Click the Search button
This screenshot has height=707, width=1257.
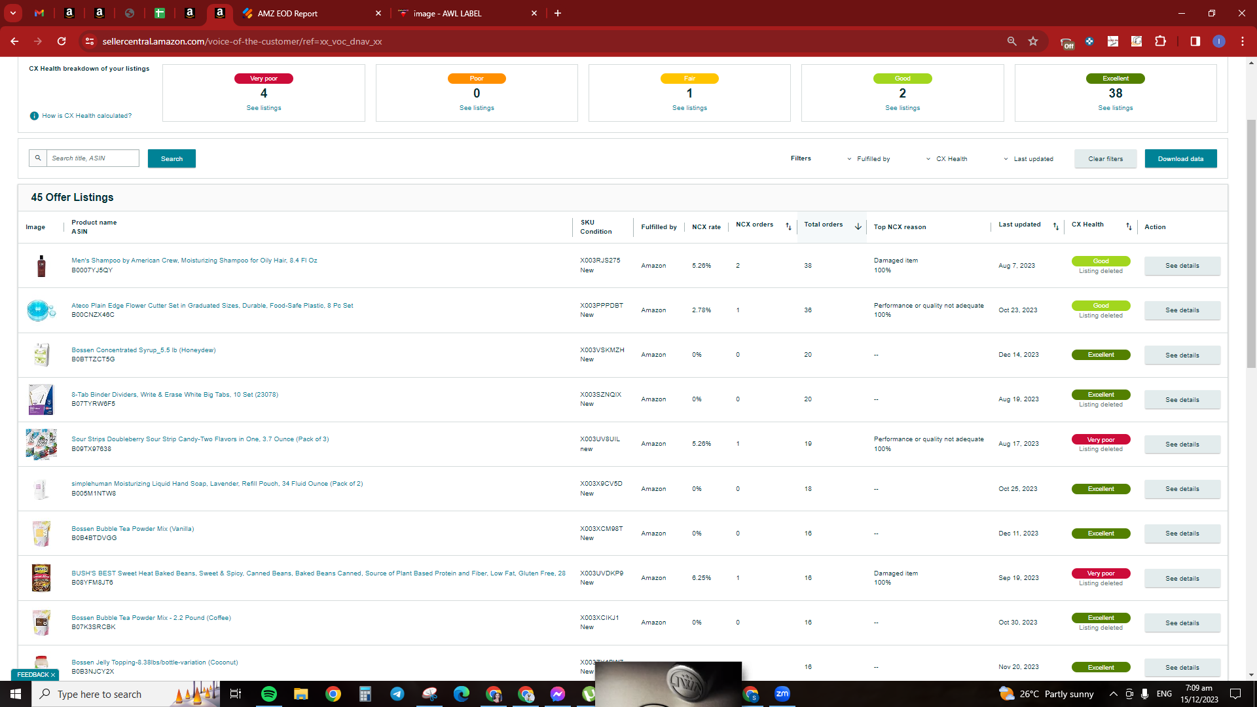point(172,158)
